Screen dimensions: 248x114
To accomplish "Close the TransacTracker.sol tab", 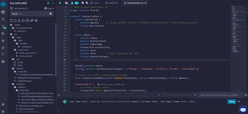I will pyautogui.click(x=146, y=3).
